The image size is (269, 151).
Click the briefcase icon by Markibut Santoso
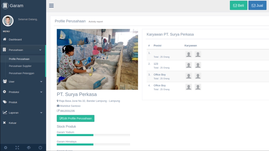(58, 106)
